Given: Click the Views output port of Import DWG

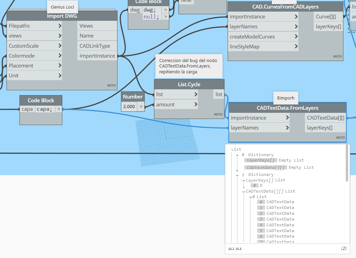Looking at the screenshot, I should (x=97, y=26).
